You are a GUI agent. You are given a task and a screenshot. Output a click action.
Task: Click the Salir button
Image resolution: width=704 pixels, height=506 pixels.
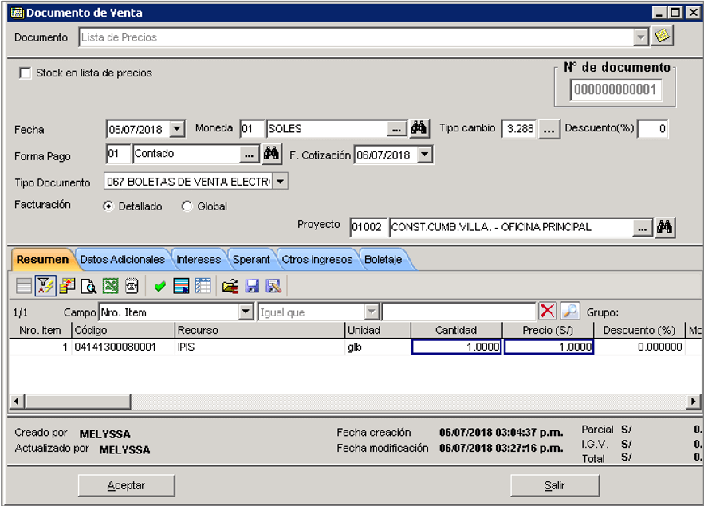tap(554, 485)
